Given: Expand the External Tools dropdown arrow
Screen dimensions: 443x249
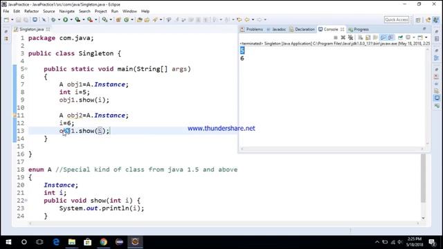Looking at the screenshot, I should [x=96, y=20].
